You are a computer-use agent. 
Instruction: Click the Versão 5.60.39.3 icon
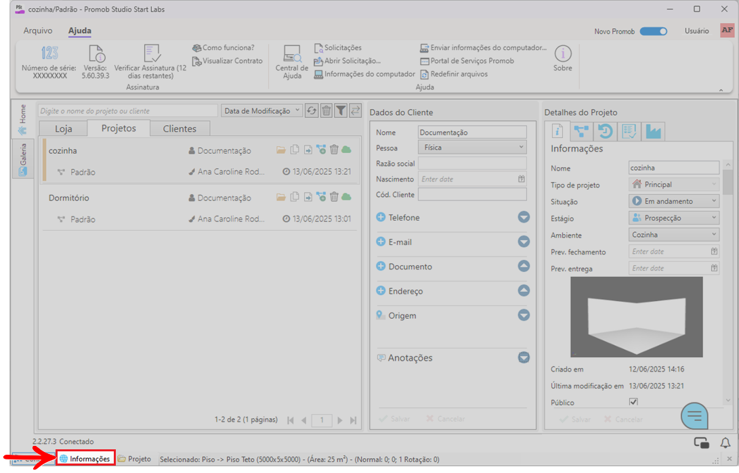[96, 53]
